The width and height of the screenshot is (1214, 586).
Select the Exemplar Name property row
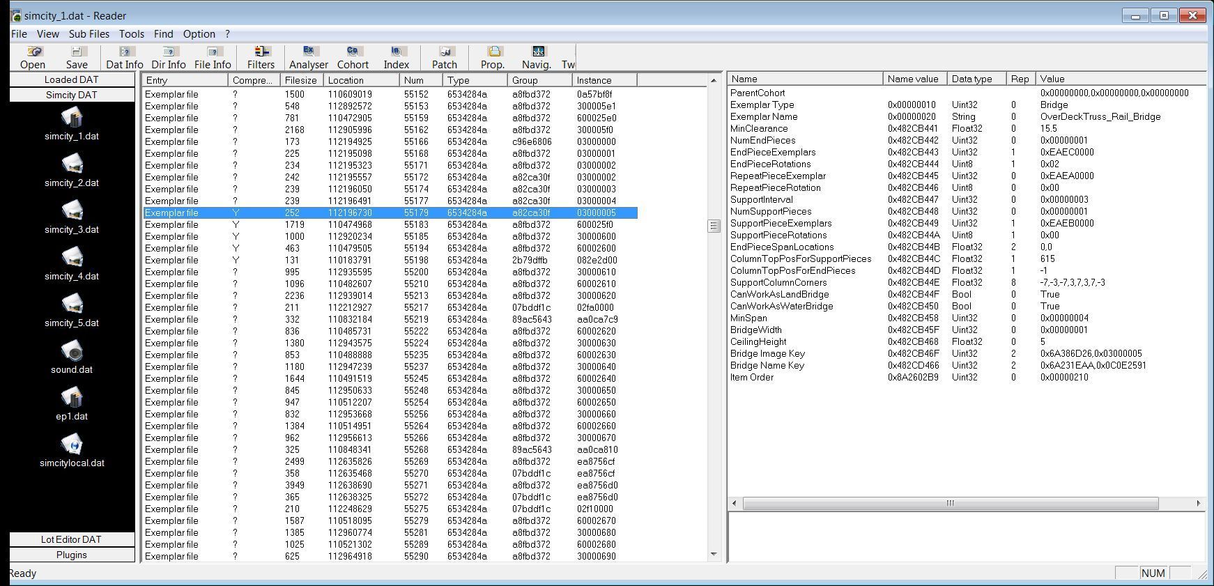tap(967, 116)
